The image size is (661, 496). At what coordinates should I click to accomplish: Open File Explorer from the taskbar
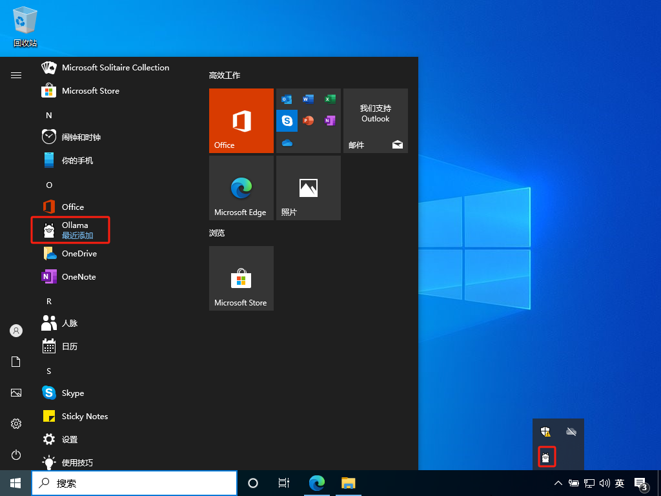click(x=349, y=483)
